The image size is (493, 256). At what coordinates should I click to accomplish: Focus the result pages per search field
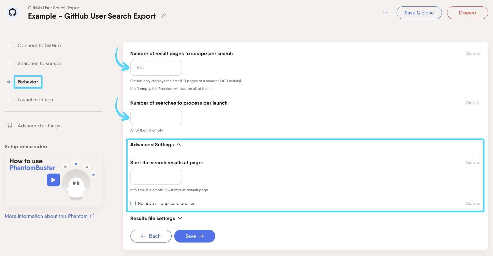pyautogui.click(x=156, y=68)
